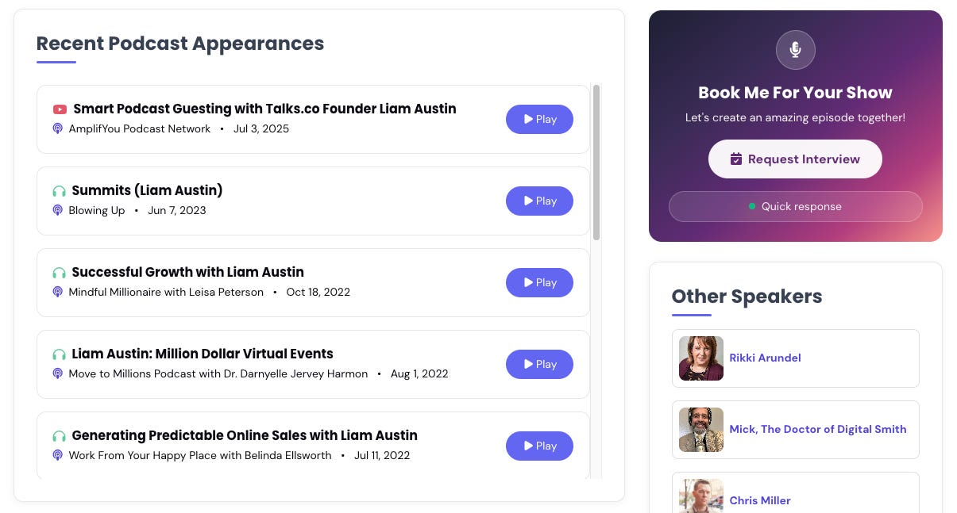957x513 pixels.
Task: Play the Summits (Liam Austin) episode
Action: tap(539, 201)
